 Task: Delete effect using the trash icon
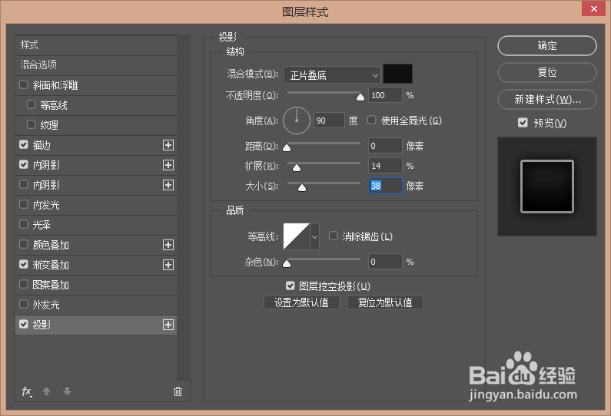click(178, 391)
